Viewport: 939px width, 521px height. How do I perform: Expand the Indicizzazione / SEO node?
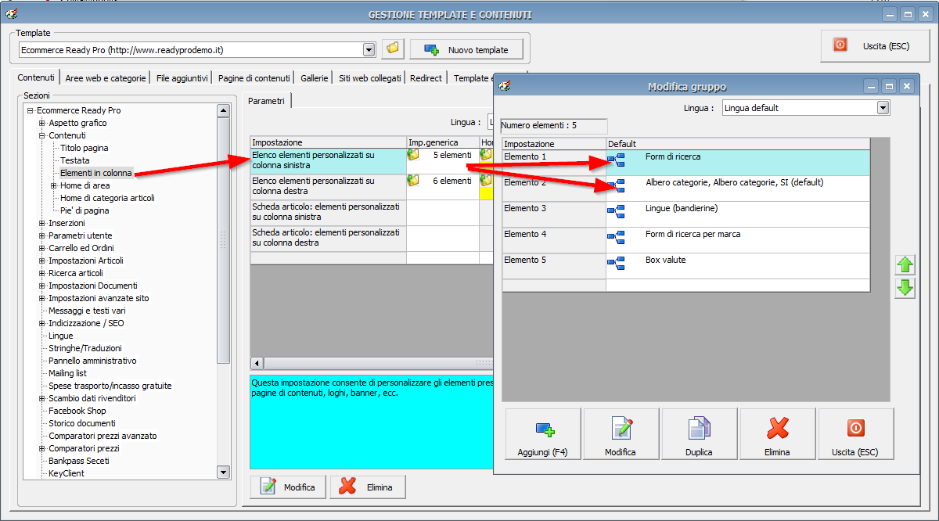tap(42, 323)
